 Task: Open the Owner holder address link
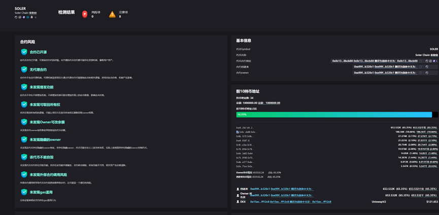pyautogui.click(x=260, y=195)
